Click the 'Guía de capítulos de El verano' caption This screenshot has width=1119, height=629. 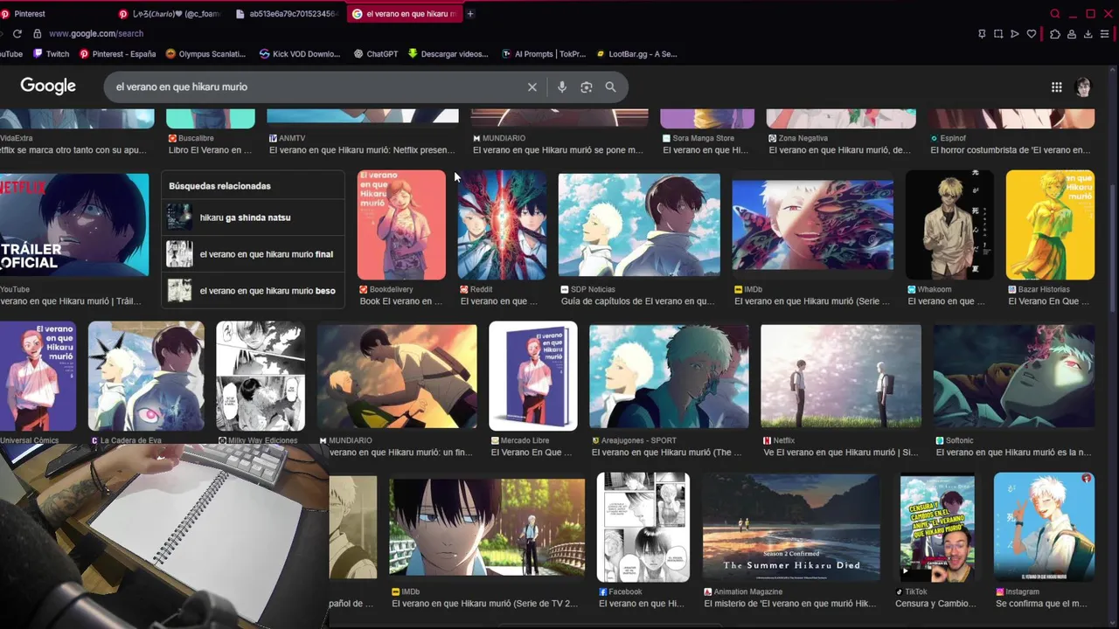coord(637,301)
